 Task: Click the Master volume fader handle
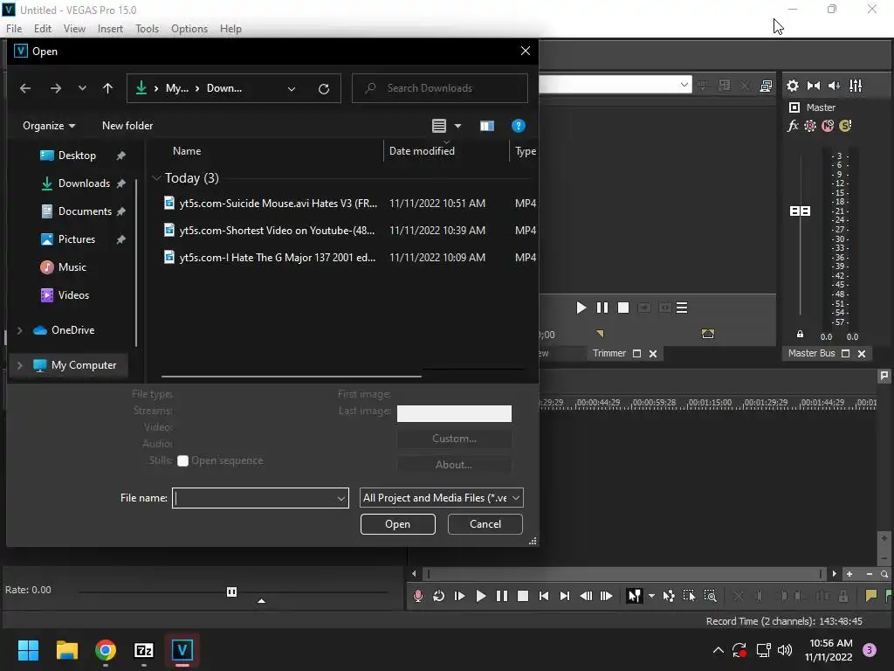(x=800, y=211)
